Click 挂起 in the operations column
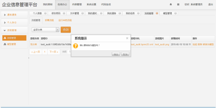Screen dimensions: 216x108 click(195, 45)
